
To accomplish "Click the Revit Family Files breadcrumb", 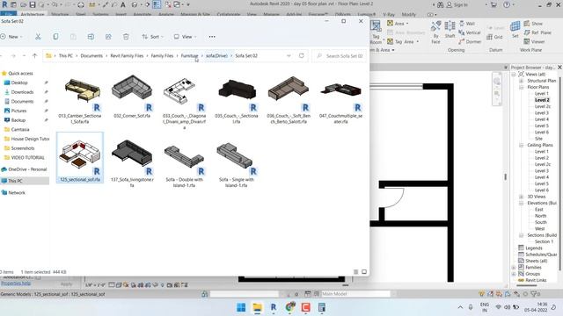I will [x=127, y=56].
